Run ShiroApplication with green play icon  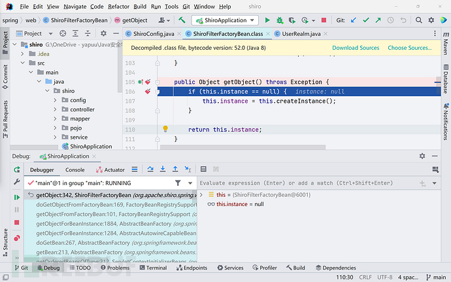point(267,20)
